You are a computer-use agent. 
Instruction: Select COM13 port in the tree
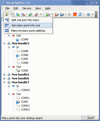(x=25, y=110)
